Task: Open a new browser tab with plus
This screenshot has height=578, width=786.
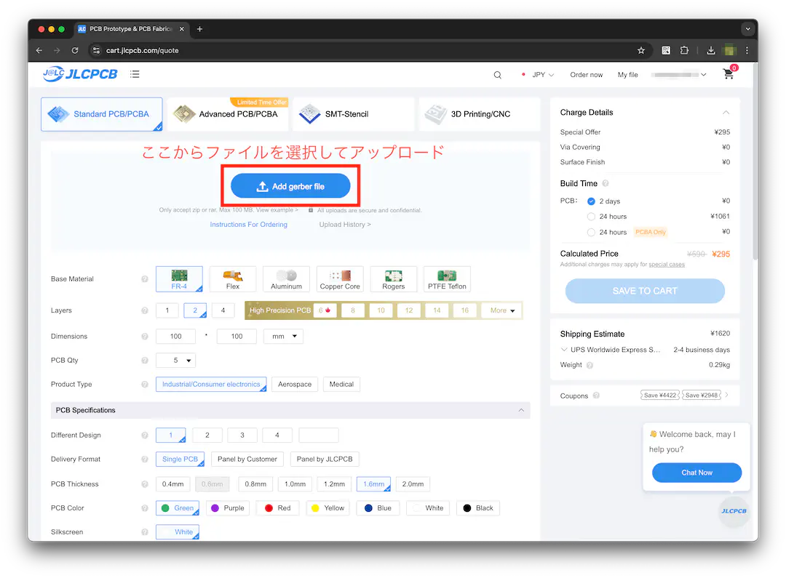Action: tap(199, 29)
